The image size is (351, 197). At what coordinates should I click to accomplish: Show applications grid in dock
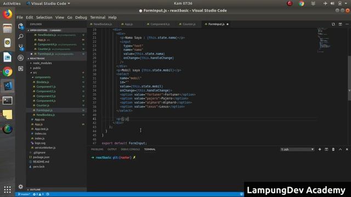7,190
